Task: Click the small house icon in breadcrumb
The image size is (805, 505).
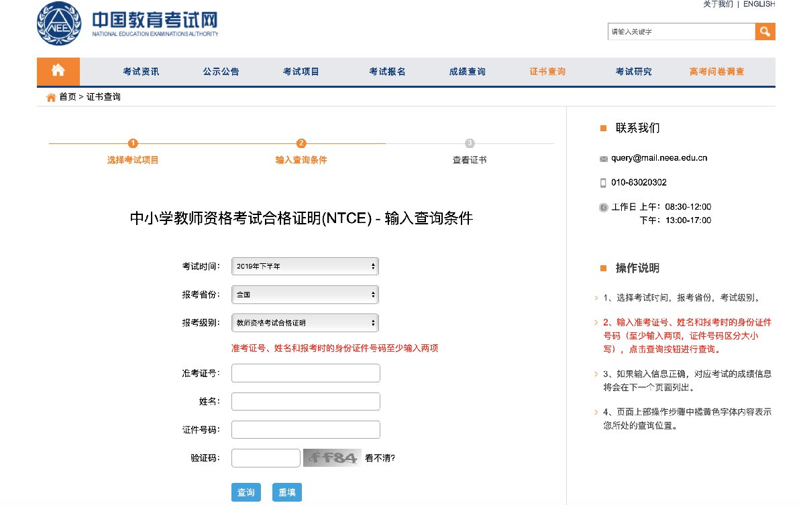Action: pyautogui.click(x=51, y=97)
